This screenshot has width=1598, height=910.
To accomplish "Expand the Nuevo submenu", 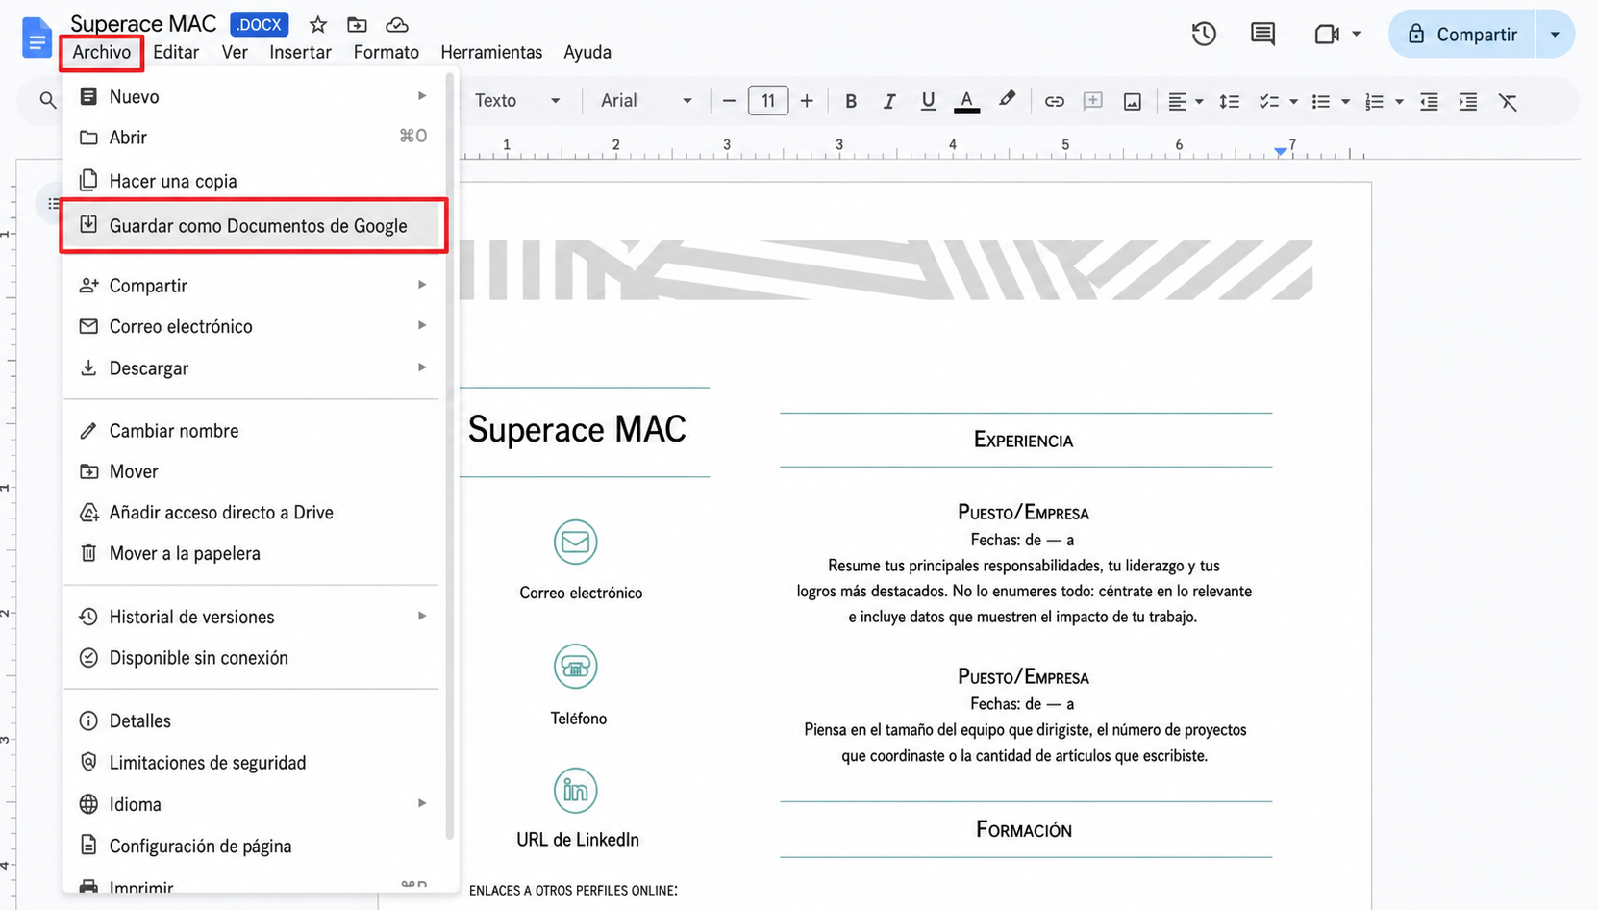I will (x=253, y=96).
